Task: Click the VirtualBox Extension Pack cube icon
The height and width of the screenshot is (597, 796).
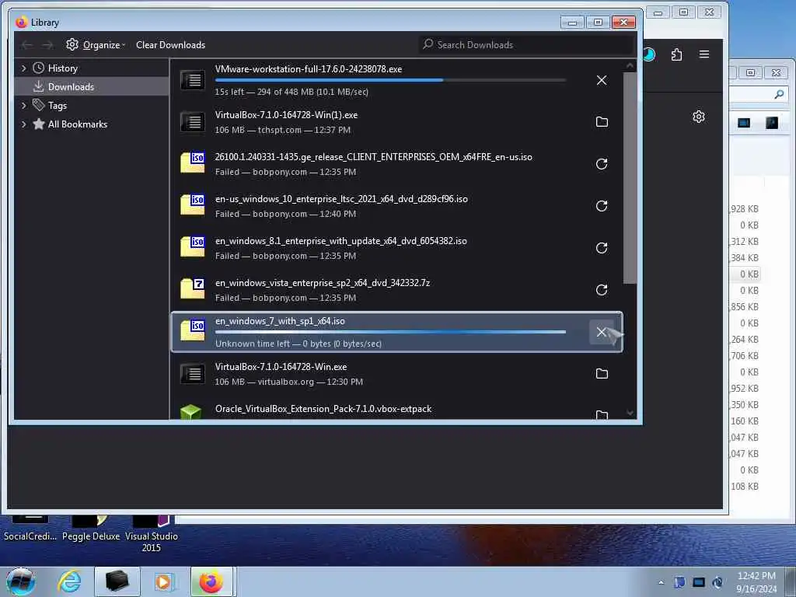Action: pos(191,411)
